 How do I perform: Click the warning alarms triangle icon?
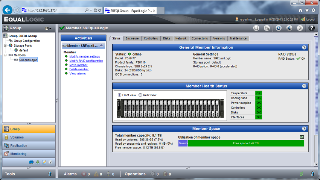[x=96, y=174]
